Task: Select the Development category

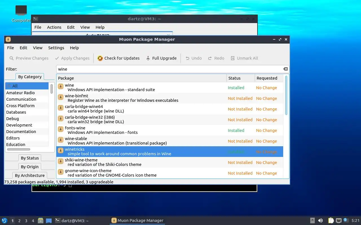Action: click(x=27, y=125)
